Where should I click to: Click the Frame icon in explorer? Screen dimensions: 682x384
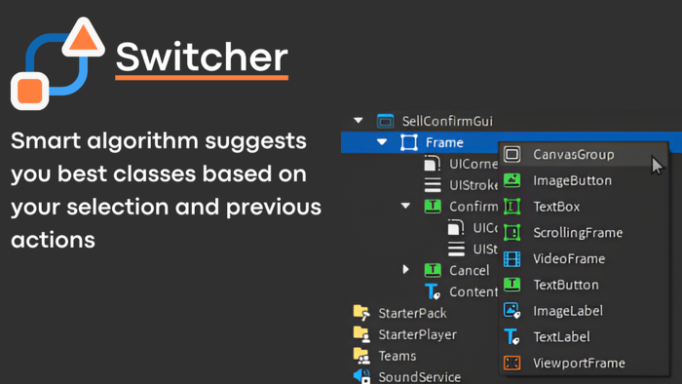click(x=409, y=142)
